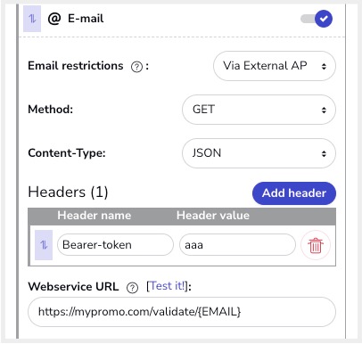Screen dimensions: 362x344
Task: Open the Email restrictions dropdown
Action: click(275, 66)
